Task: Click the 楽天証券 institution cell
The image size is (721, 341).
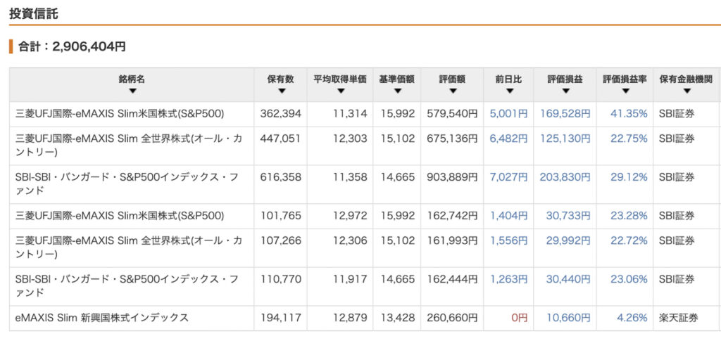Action: [678, 318]
